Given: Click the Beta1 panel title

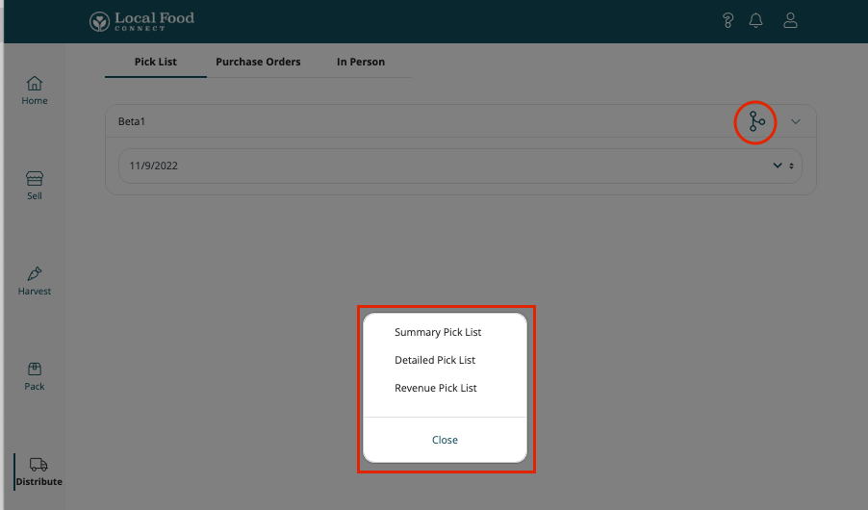Looking at the screenshot, I should click(132, 122).
